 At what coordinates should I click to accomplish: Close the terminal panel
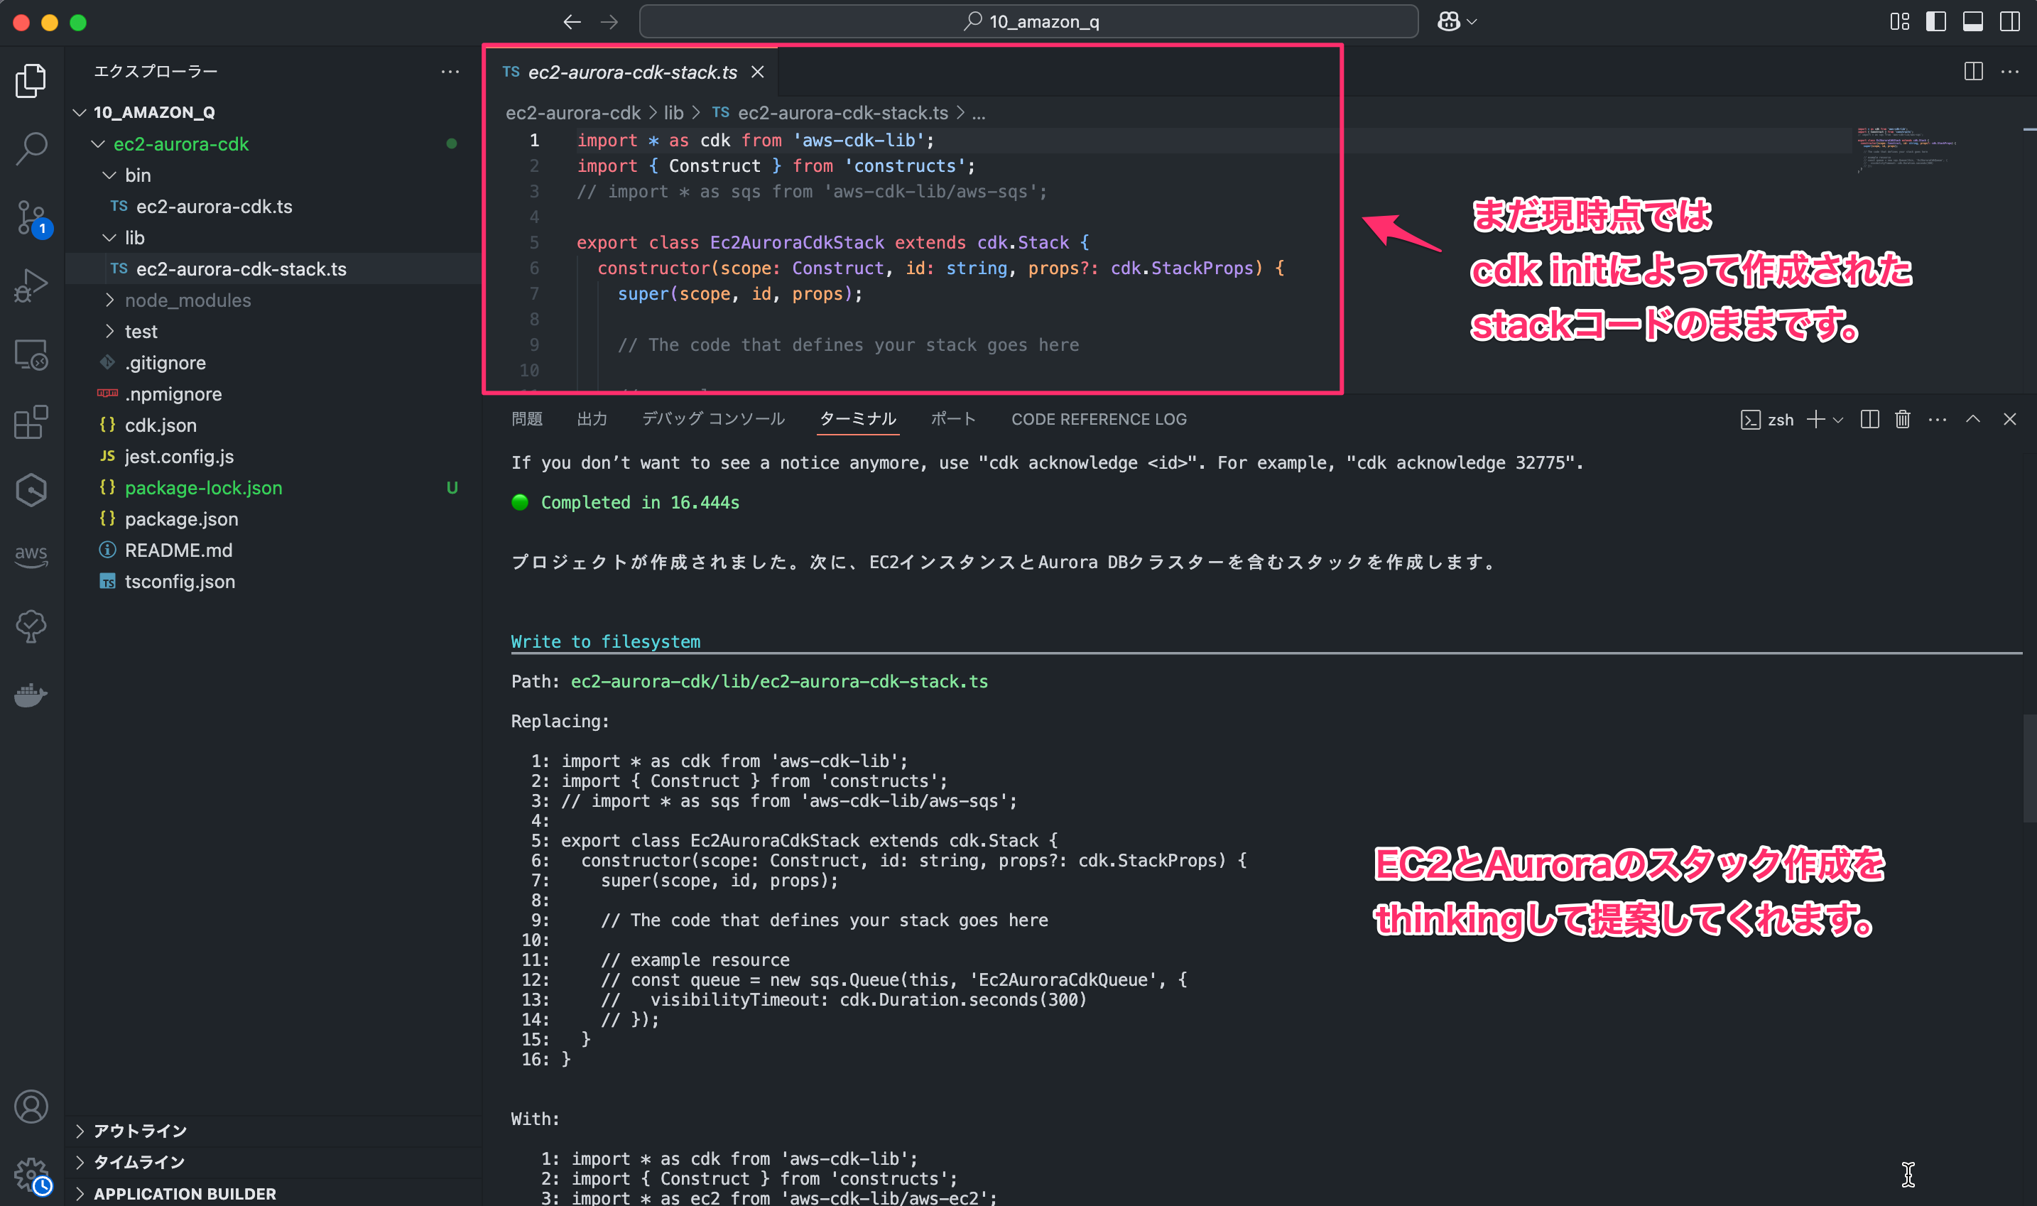coord(2009,419)
